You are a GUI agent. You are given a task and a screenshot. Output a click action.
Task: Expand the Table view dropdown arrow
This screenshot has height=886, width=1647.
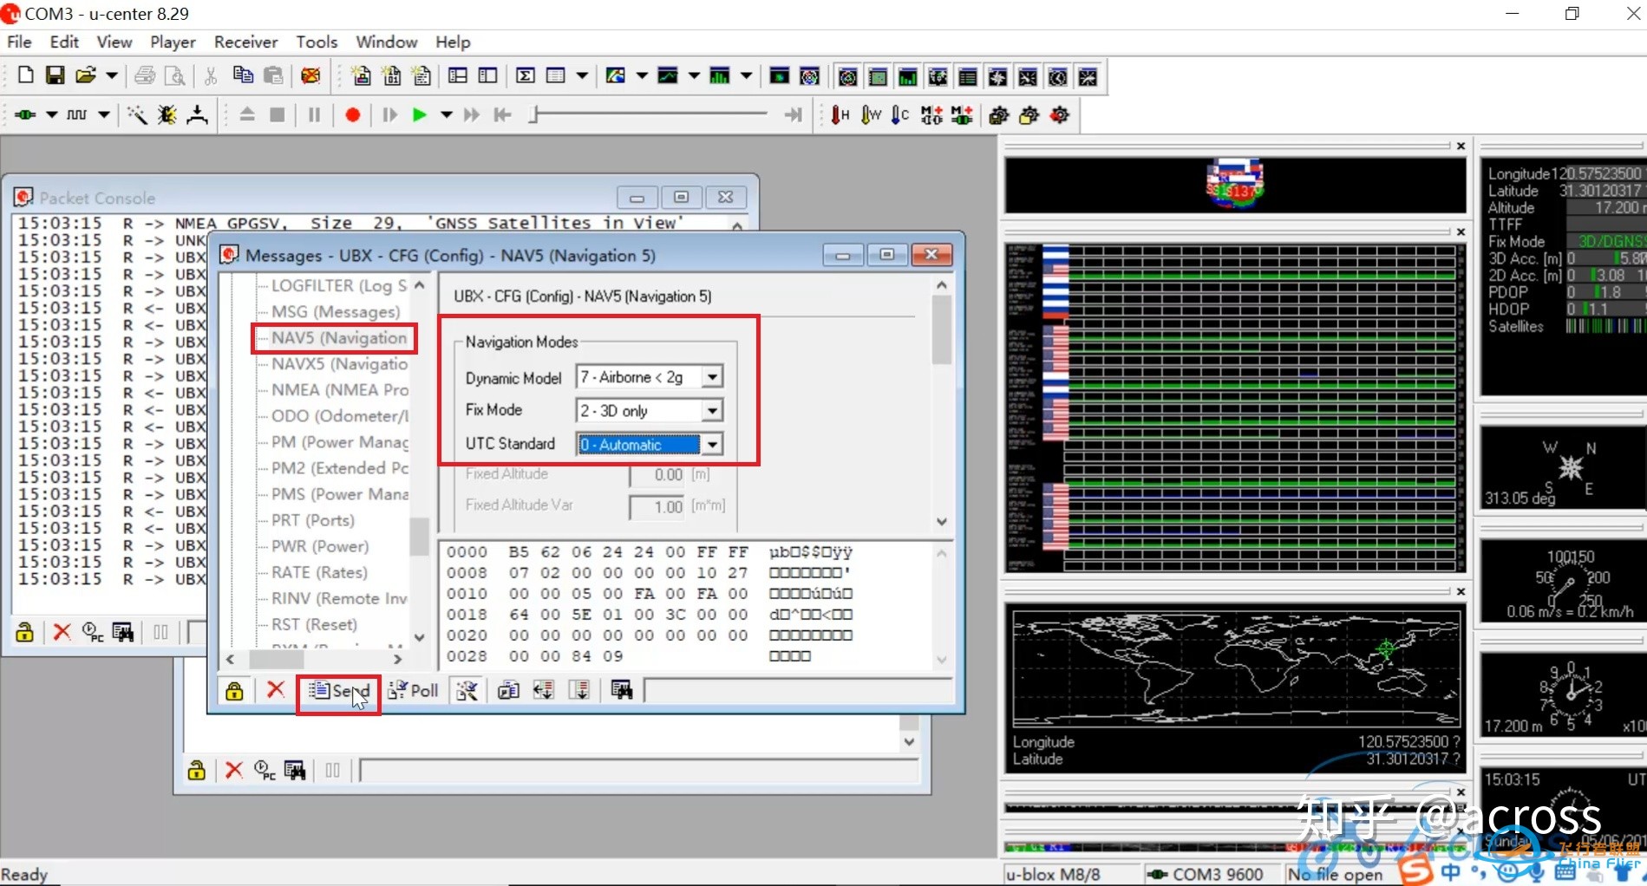[582, 76]
